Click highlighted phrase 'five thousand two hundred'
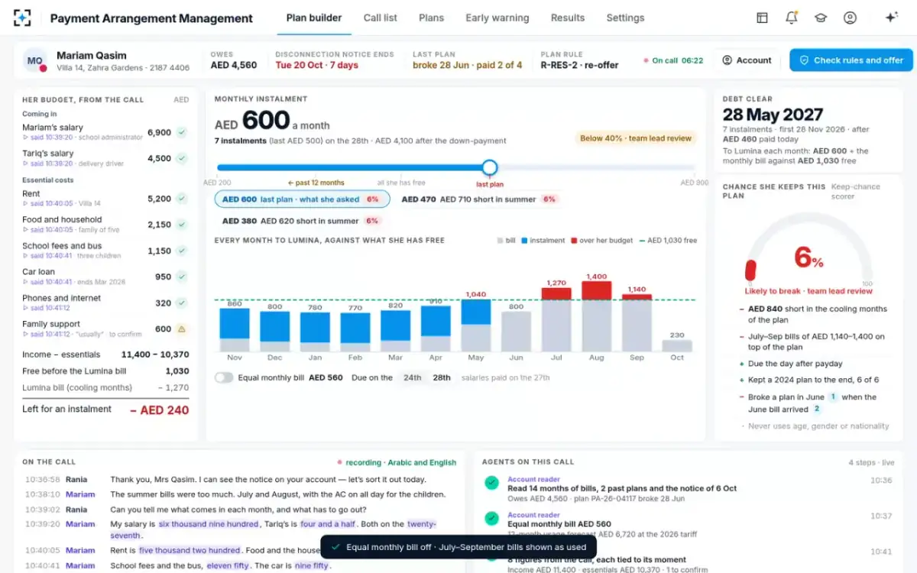The height and width of the screenshot is (573, 917). [190, 550]
